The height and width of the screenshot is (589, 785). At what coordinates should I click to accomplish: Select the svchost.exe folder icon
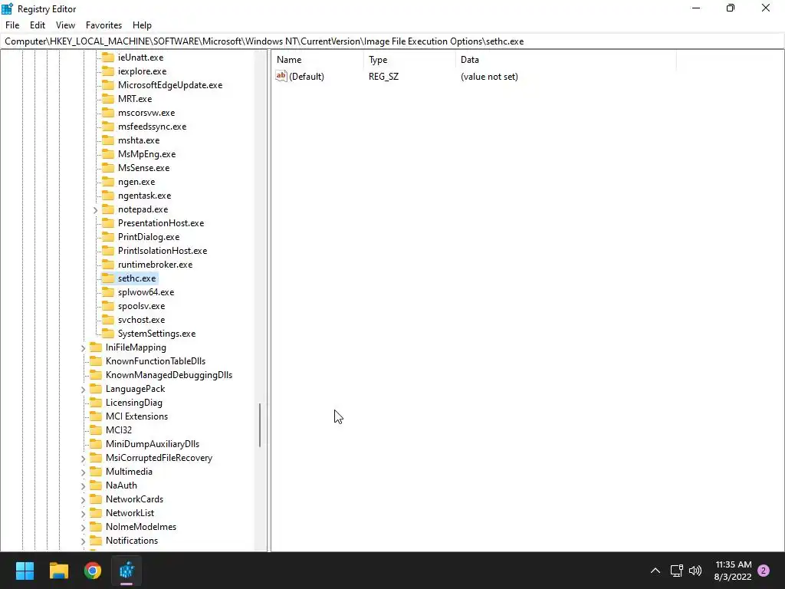[x=108, y=319]
